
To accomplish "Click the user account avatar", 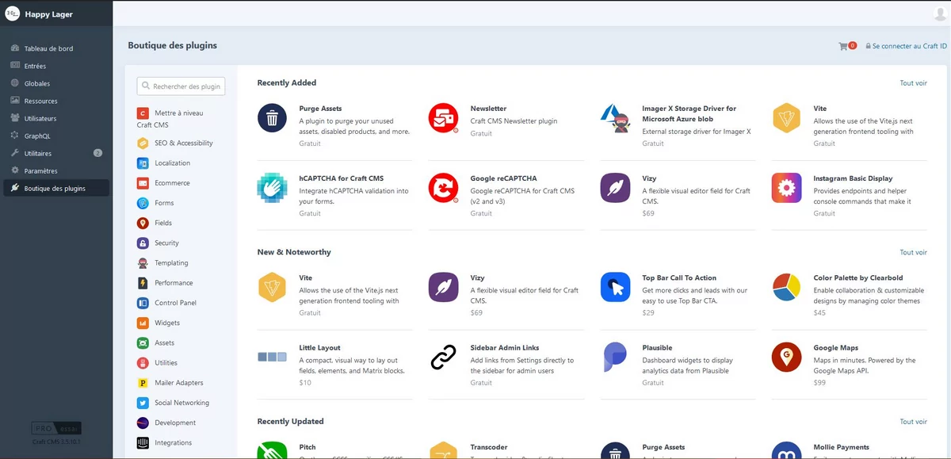I will (941, 13).
